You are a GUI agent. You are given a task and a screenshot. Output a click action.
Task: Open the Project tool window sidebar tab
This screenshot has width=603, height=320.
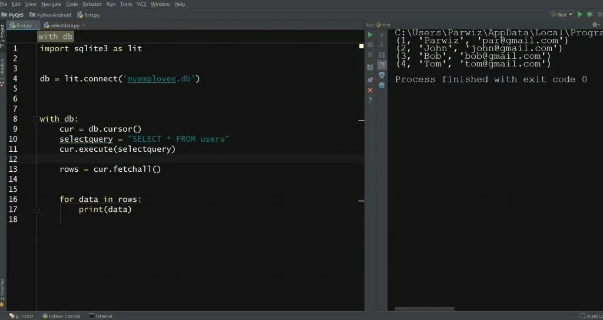pyautogui.click(x=2, y=35)
